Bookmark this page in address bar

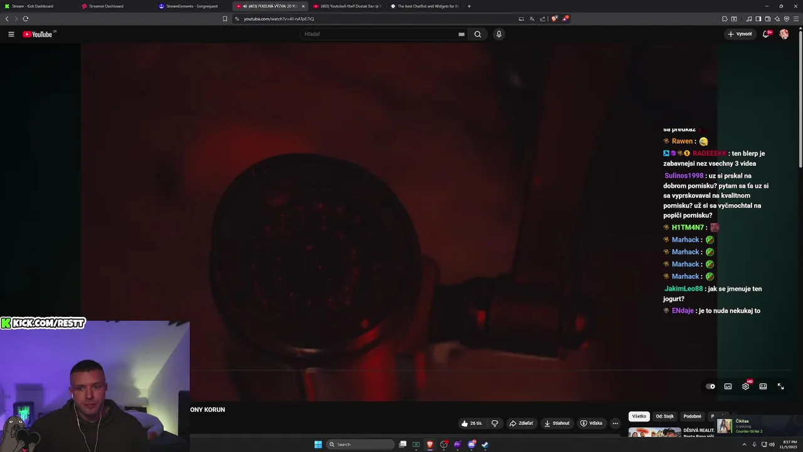pyautogui.click(x=225, y=19)
